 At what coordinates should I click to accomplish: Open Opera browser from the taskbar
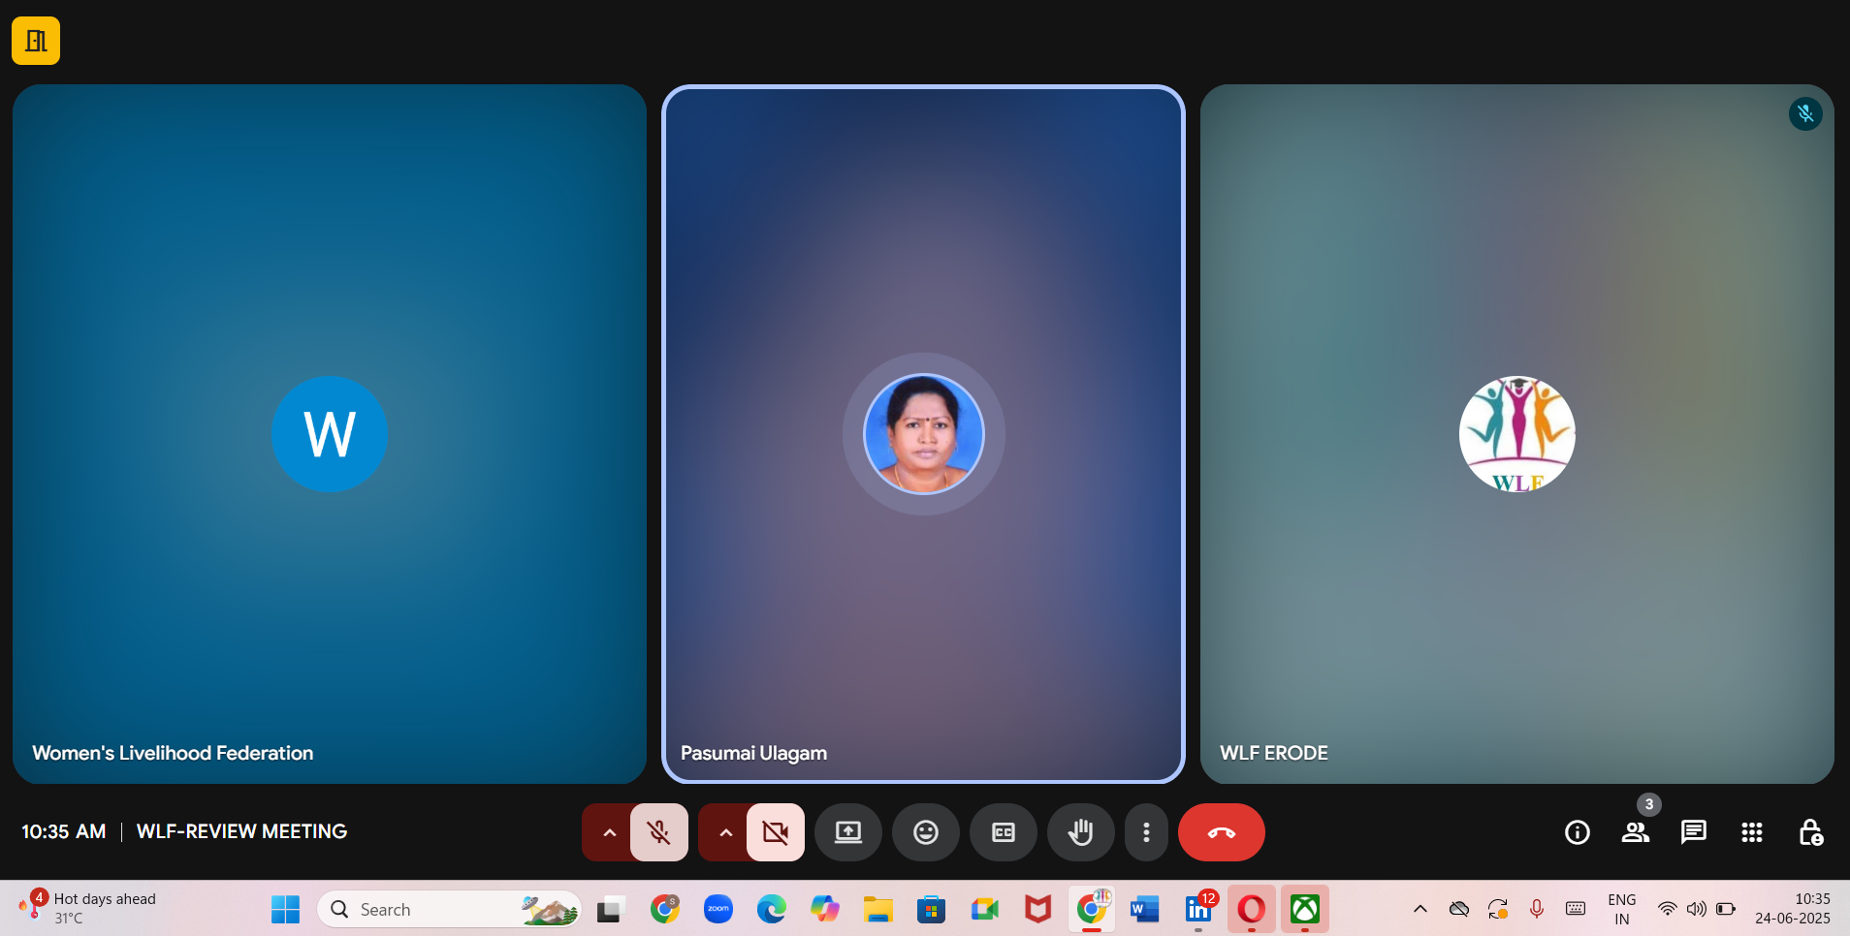1252,910
